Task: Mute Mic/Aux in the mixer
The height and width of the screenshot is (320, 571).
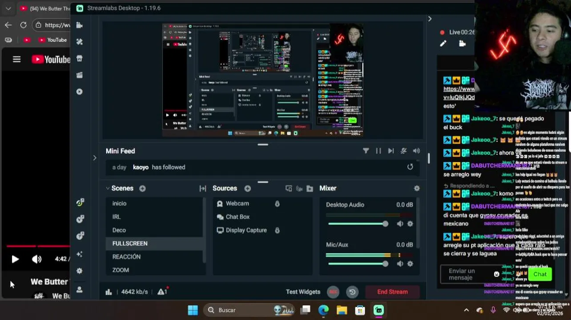Action: click(x=400, y=264)
